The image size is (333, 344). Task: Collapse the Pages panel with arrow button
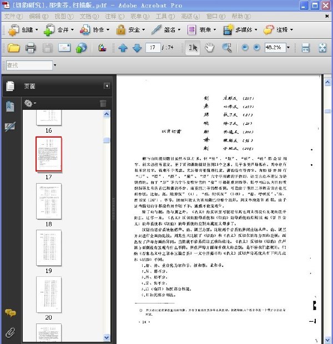[107, 86]
